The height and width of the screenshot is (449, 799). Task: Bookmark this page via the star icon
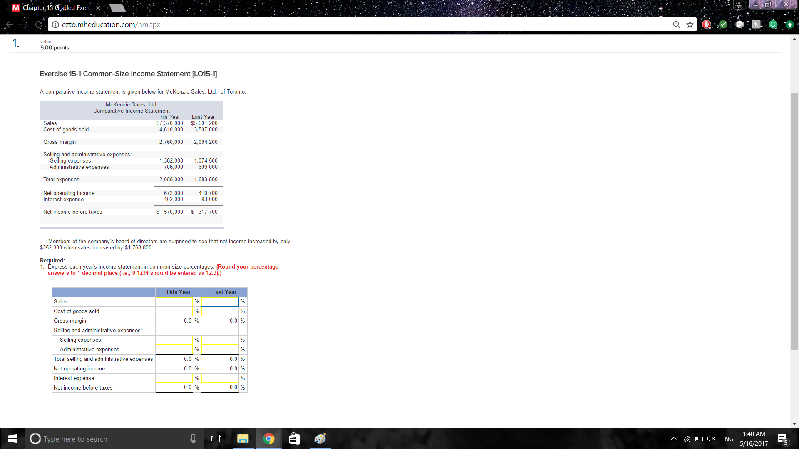(690, 25)
